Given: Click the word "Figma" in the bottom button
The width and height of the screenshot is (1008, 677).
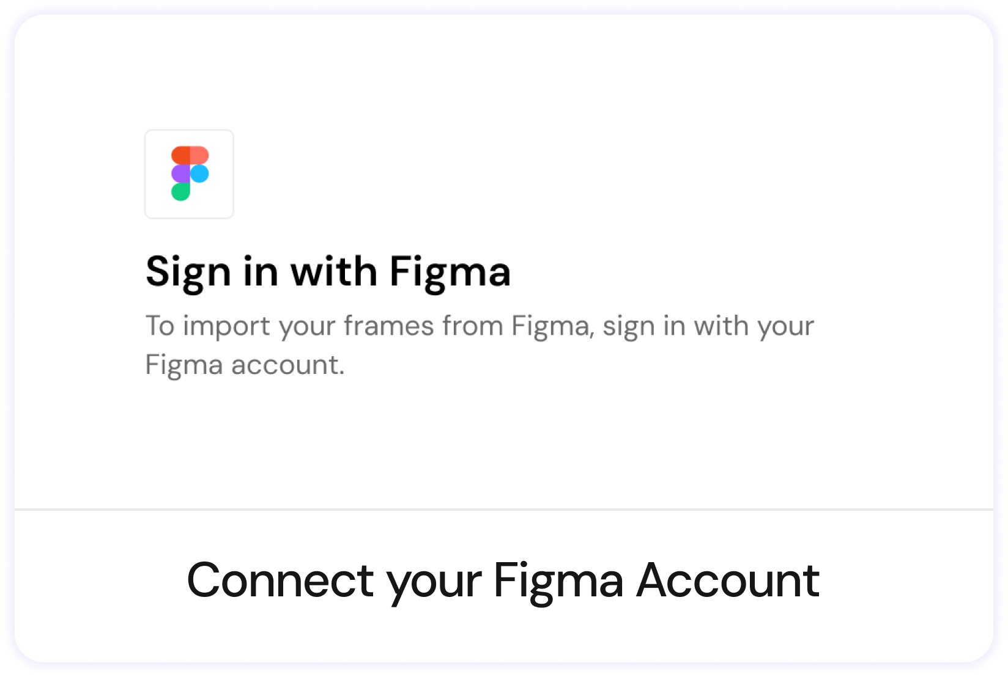Looking at the screenshot, I should [558, 580].
